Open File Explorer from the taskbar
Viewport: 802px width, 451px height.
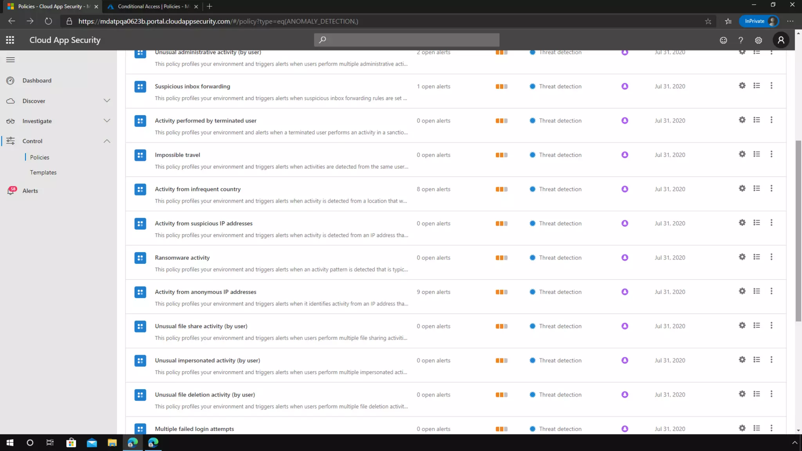pyautogui.click(x=112, y=443)
